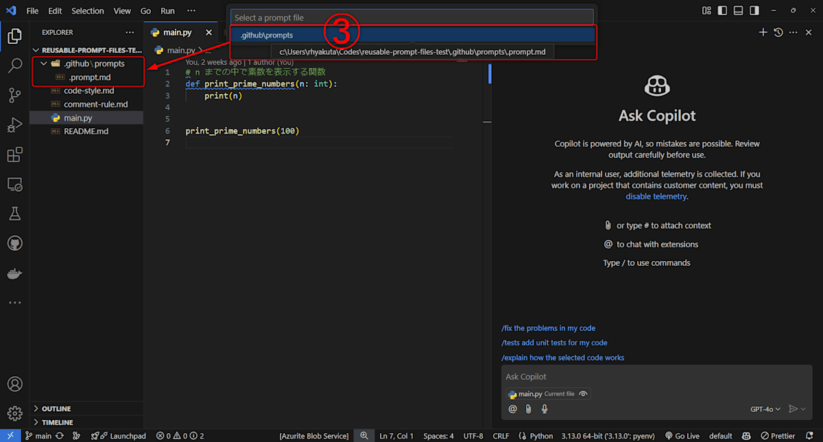The width and height of the screenshot is (823, 442).
Task: Open the GPT-4o model picker
Action: pyautogui.click(x=765, y=409)
